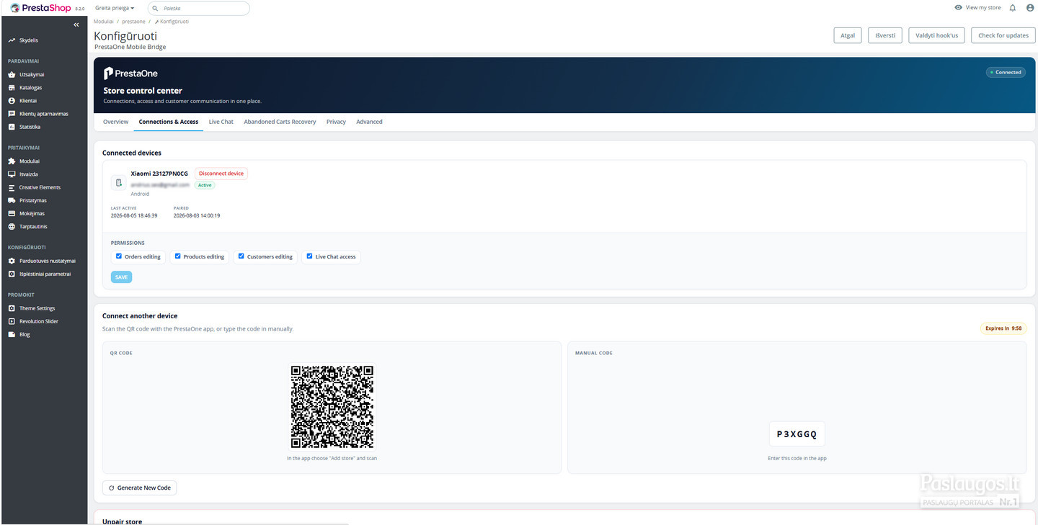Expand the Greita prieiga quick access dropdown
Viewport: 1038px width, 525px height.
click(x=115, y=8)
